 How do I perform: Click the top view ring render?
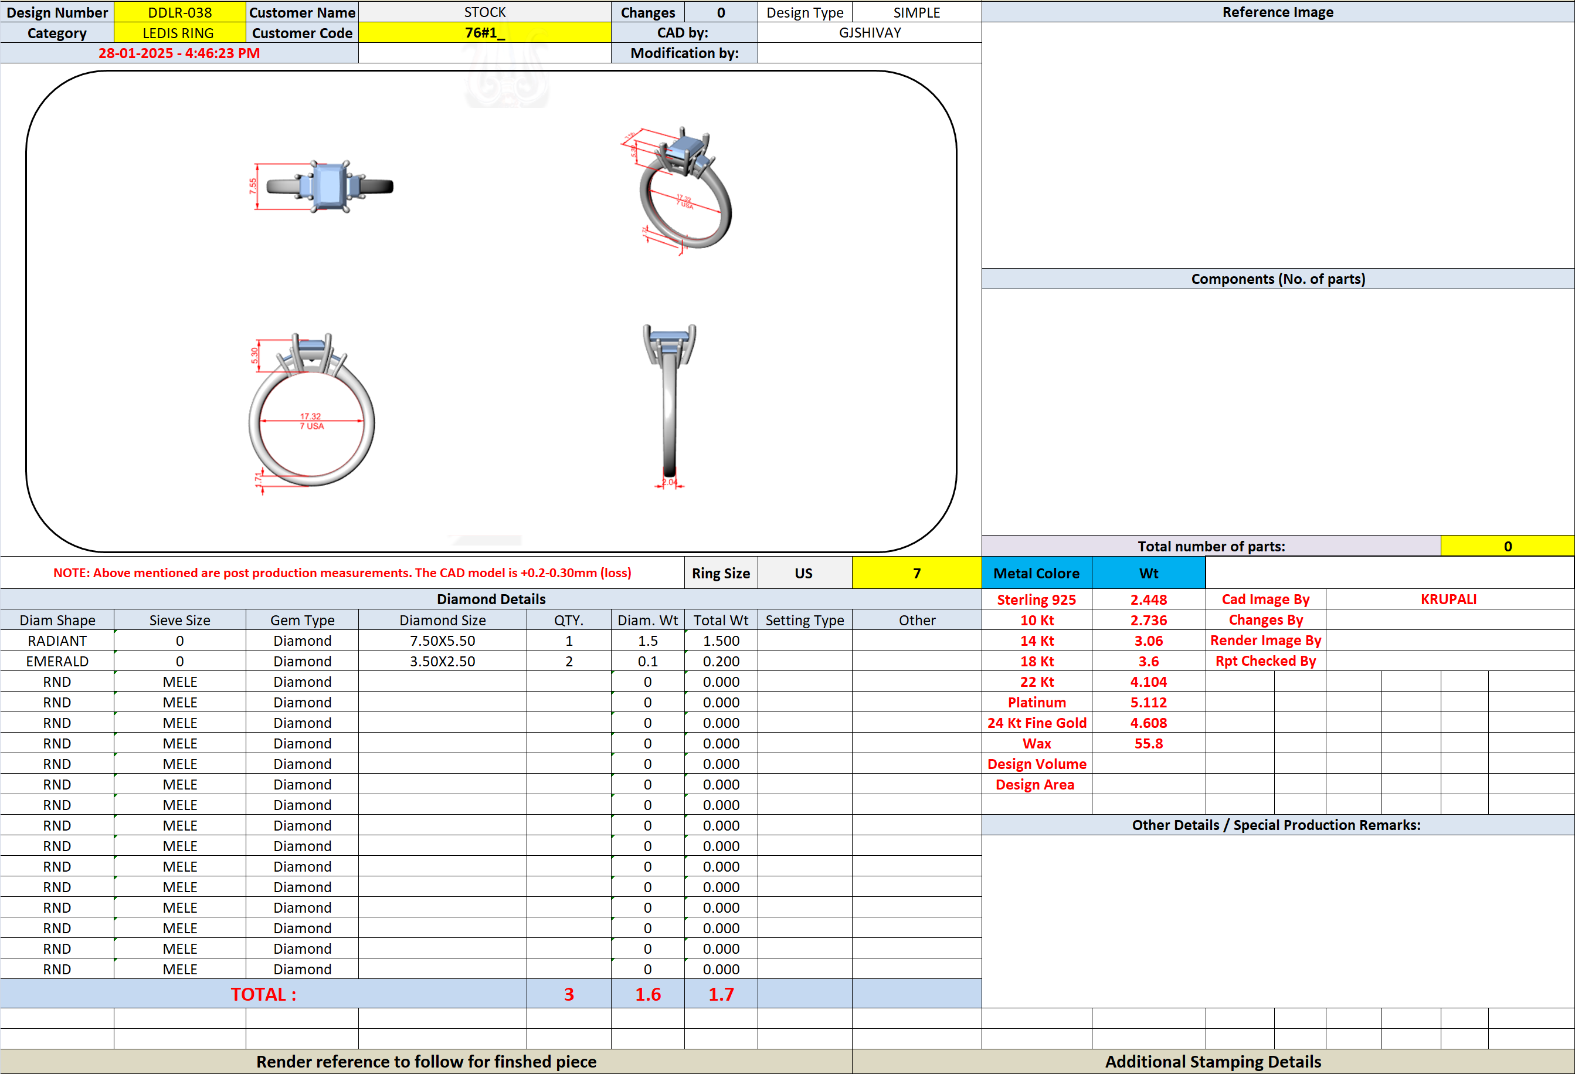[322, 187]
